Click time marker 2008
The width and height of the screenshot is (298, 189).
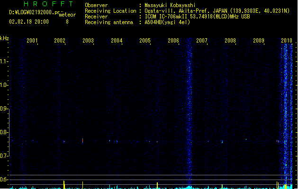point(230,41)
